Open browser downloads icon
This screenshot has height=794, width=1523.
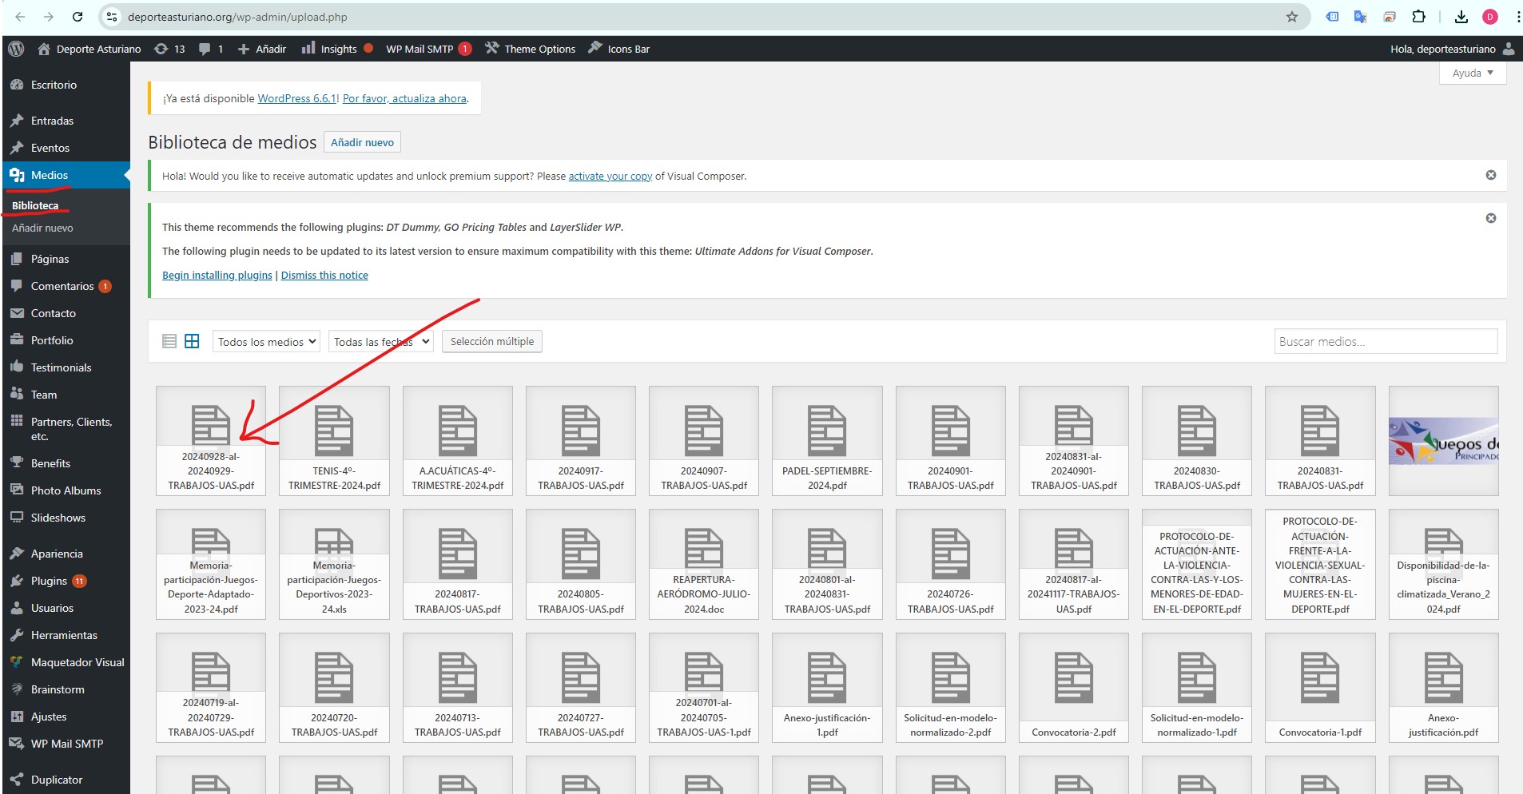(x=1461, y=17)
